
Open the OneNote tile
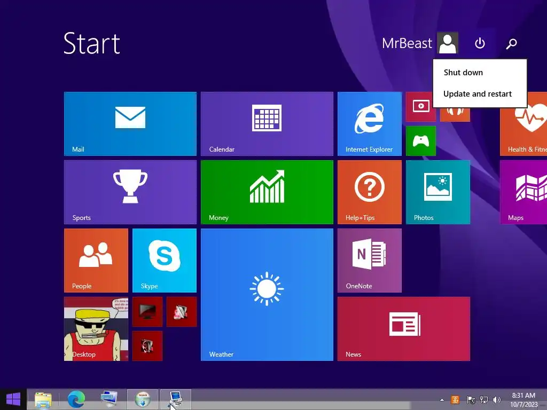[x=370, y=261]
